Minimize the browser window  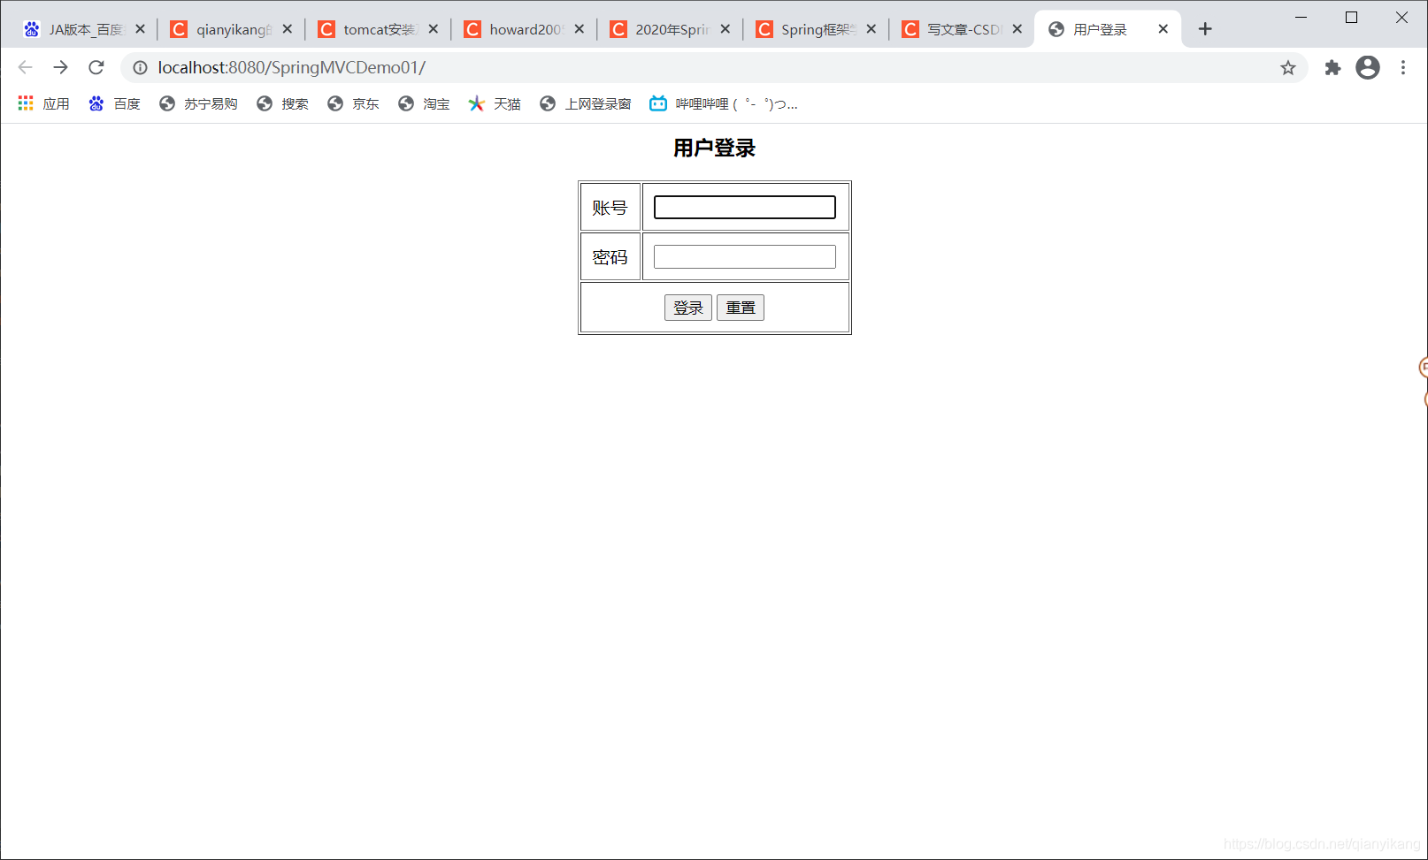[1301, 17]
